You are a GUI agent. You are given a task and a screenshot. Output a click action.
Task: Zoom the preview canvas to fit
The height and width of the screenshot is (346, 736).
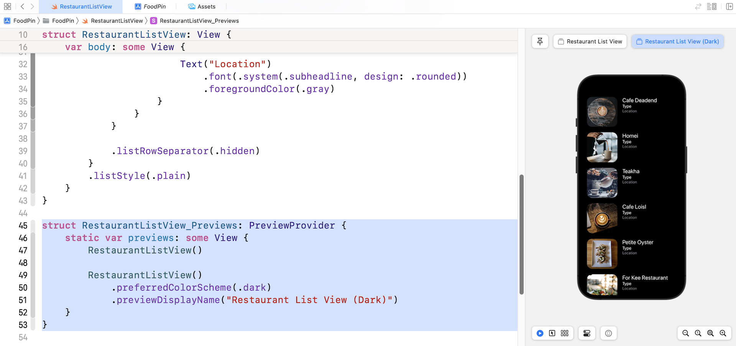[x=710, y=333]
